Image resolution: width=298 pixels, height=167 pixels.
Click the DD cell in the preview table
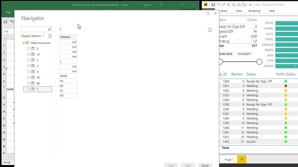pos(68,96)
